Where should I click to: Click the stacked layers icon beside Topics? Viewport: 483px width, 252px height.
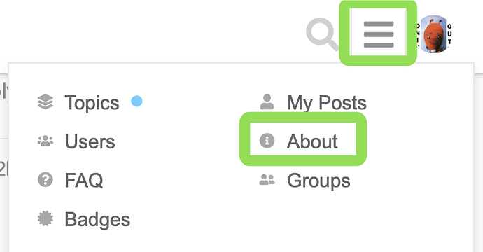tap(45, 102)
